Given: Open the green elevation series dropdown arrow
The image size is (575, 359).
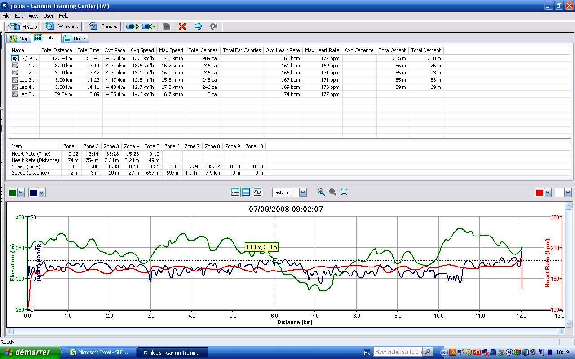Looking at the screenshot, I should pos(21,193).
